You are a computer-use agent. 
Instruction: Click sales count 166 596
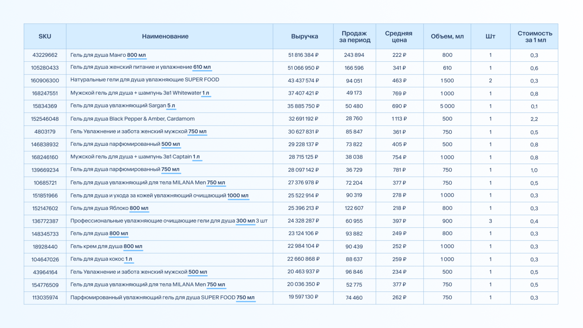click(354, 68)
